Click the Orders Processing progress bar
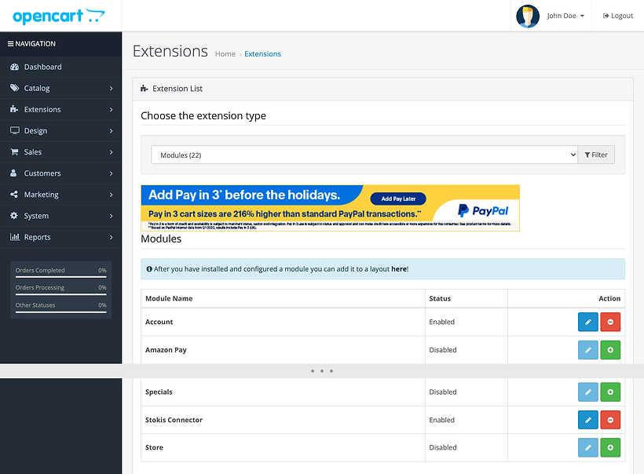Viewport: 644px width, 474px height. [x=60, y=294]
